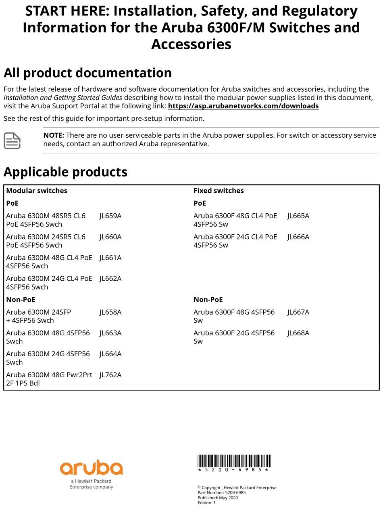Click 'Aruba 6300M 48G CL4 PoE' product name

[49, 262]
